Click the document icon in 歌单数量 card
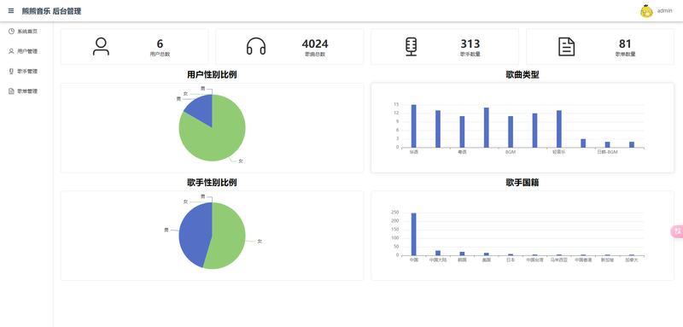Screen dimensions: 683x327 point(566,47)
